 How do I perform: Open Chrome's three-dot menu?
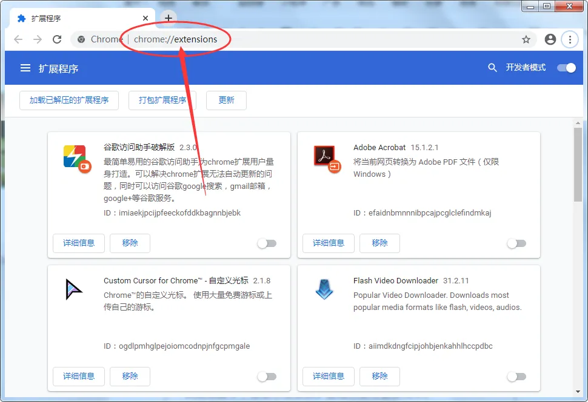click(x=570, y=39)
